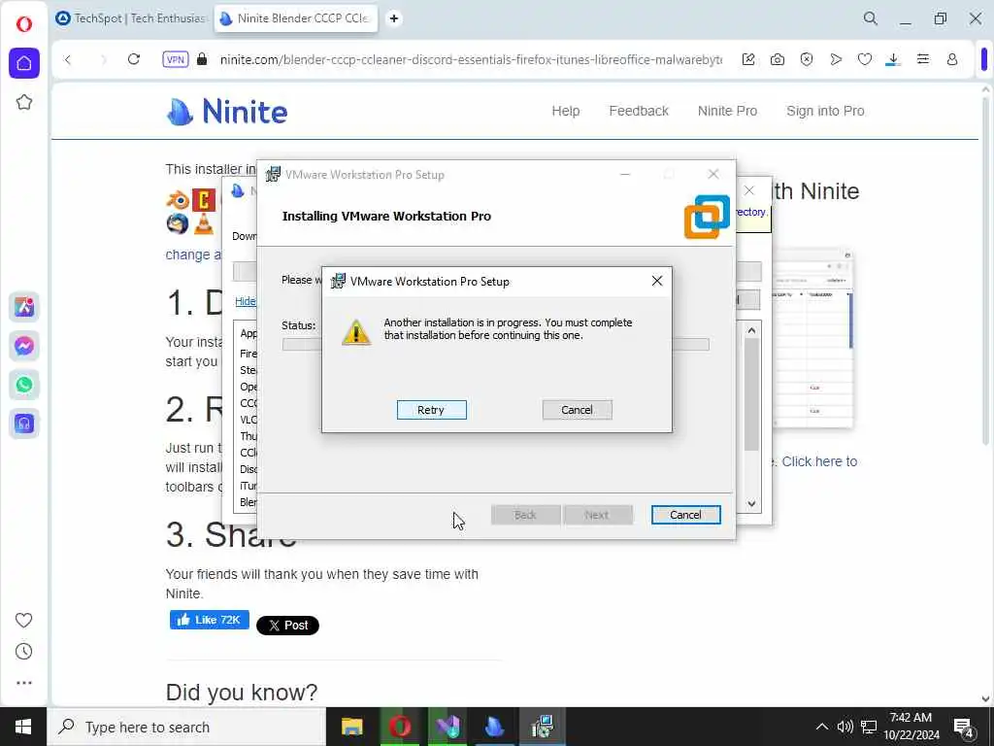This screenshot has height=746, width=994.
Task: Open Visual Studio from taskbar
Action: pyautogui.click(x=447, y=727)
